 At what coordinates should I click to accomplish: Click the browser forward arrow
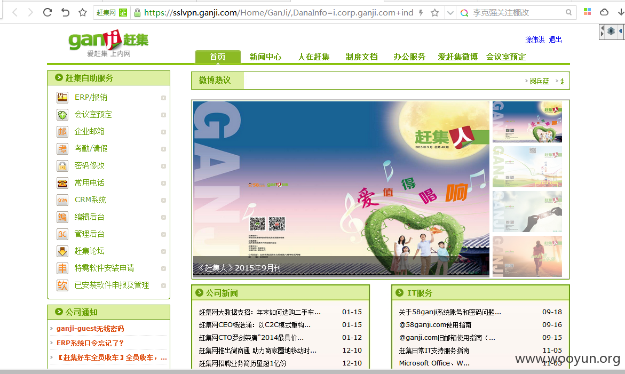click(30, 12)
